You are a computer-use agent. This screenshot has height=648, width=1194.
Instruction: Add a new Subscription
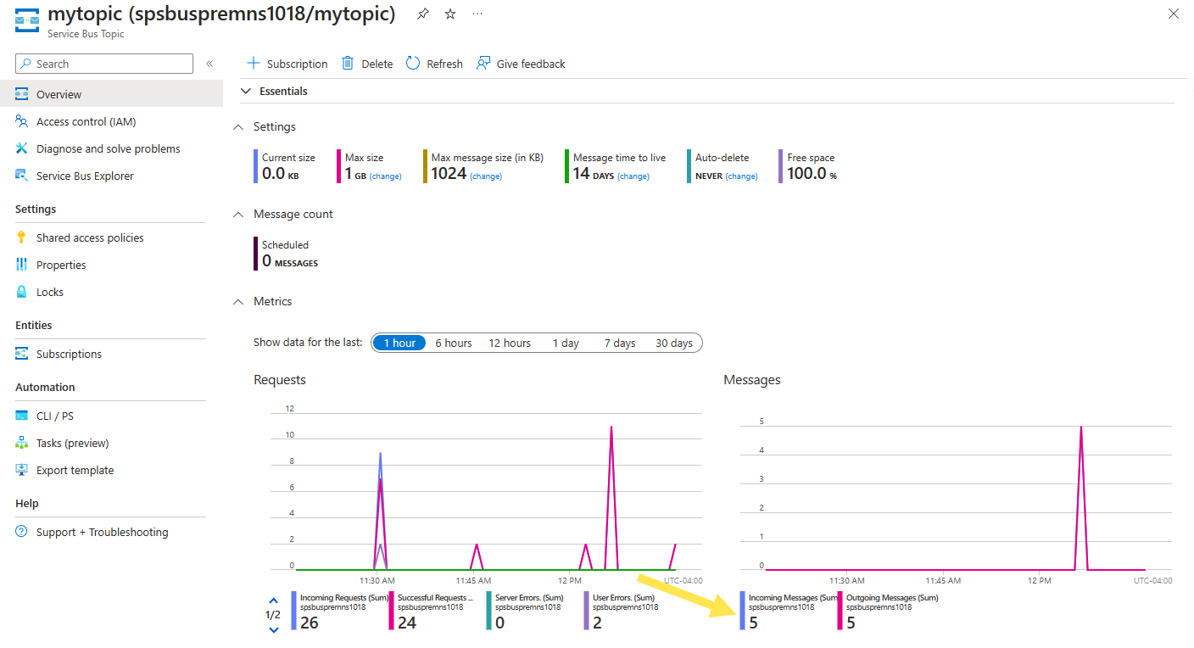(x=287, y=64)
